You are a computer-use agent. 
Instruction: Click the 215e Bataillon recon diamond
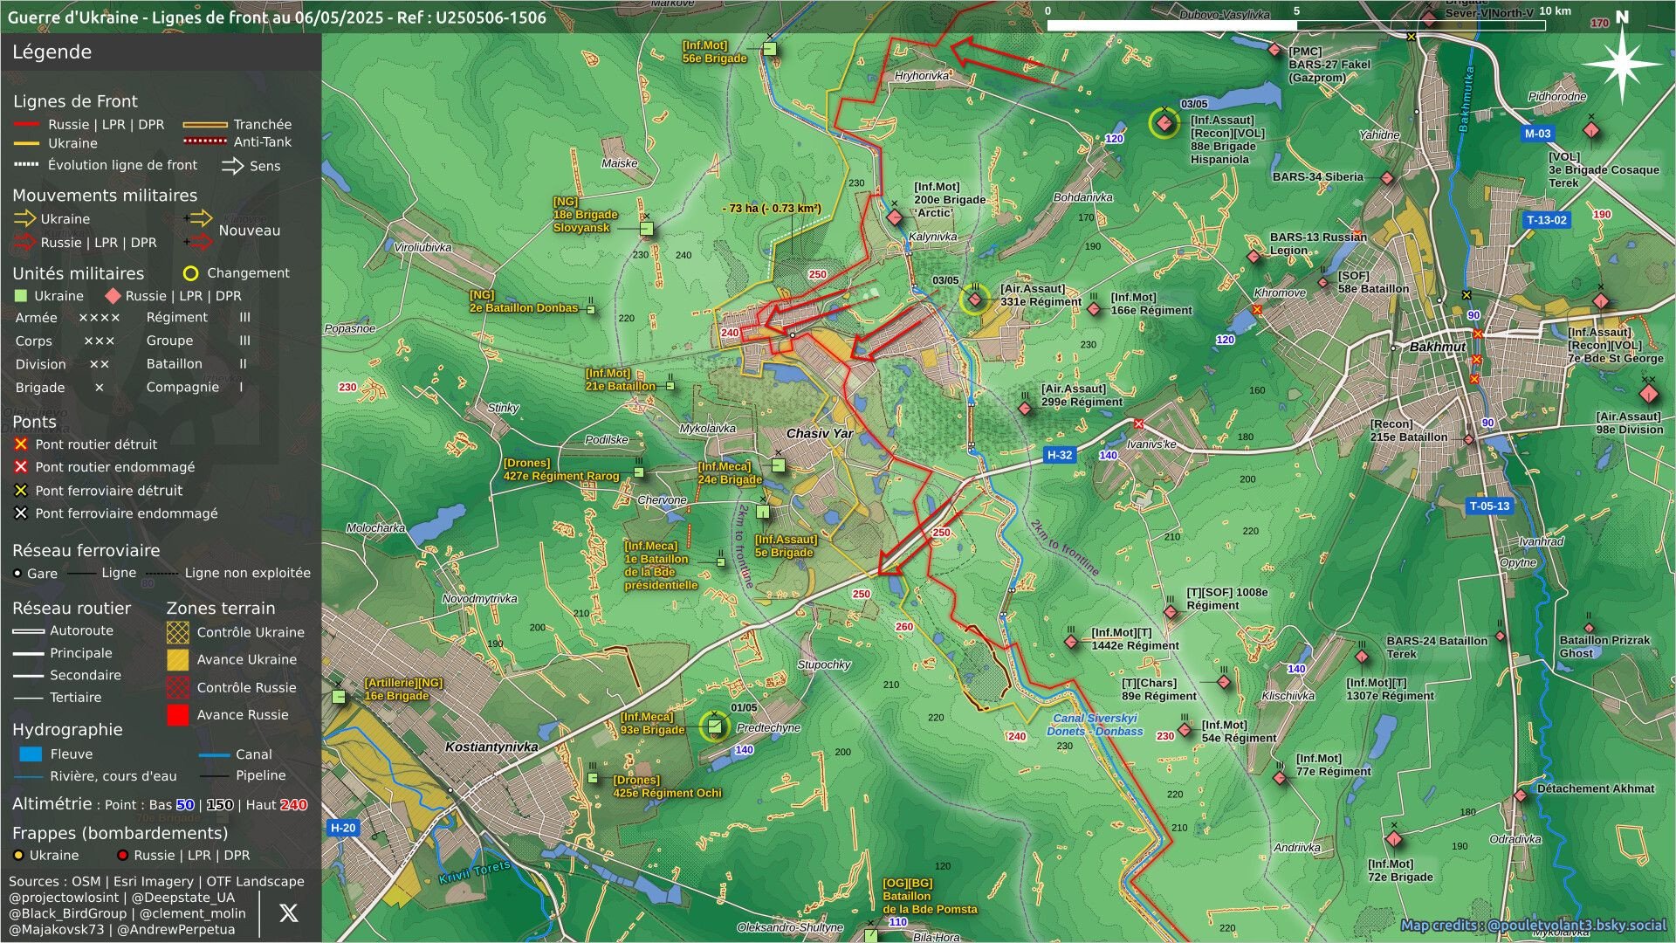point(1468,439)
